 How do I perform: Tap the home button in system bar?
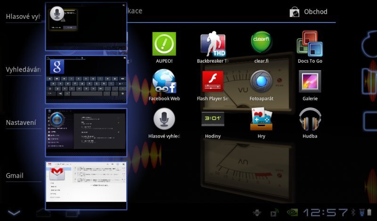pyautogui.click(x=43, y=213)
